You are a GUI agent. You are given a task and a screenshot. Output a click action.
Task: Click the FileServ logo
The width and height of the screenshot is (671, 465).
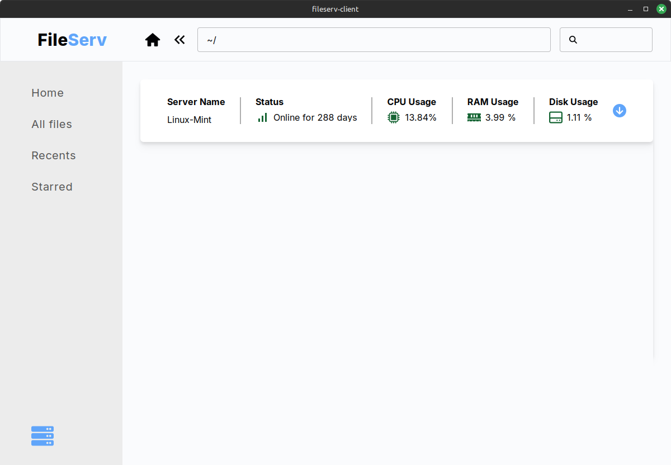[x=72, y=39]
